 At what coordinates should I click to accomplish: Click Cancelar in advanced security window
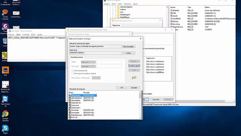156,99
